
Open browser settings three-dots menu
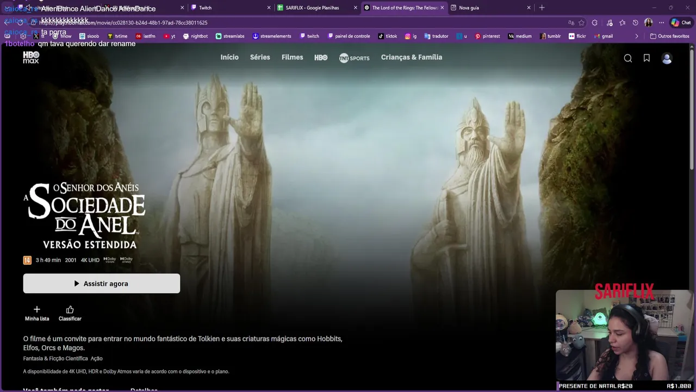(x=661, y=23)
